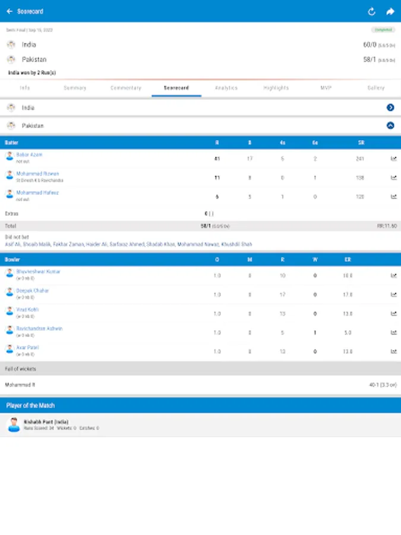The height and width of the screenshot is (535, 401).
Task: Tap Khushdil Shah in did-not-bat list
Action: coord(236,244)
